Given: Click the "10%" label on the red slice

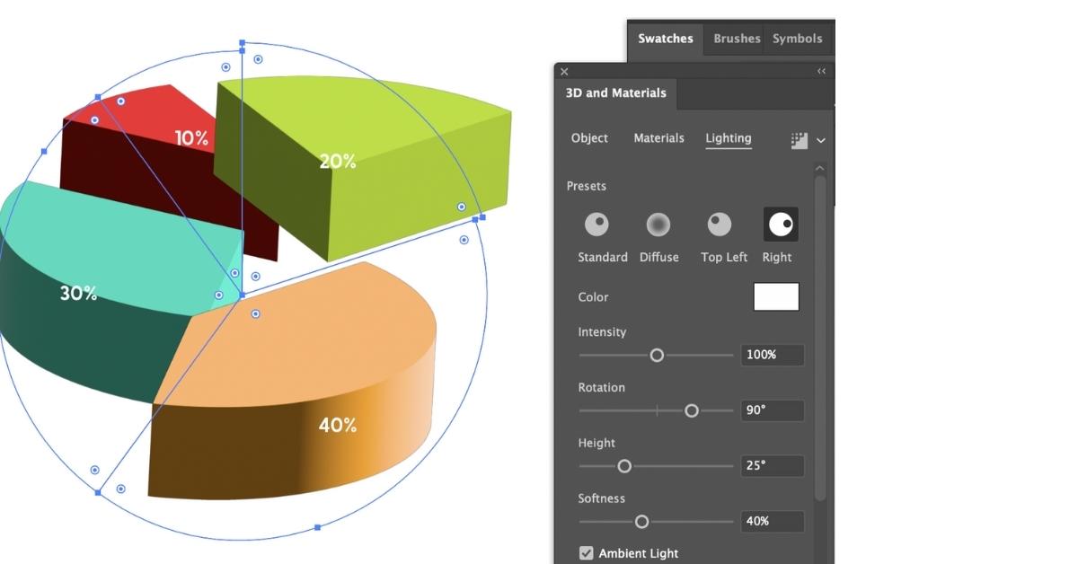Looking at the screenshot, I should (x=191, y=138).
